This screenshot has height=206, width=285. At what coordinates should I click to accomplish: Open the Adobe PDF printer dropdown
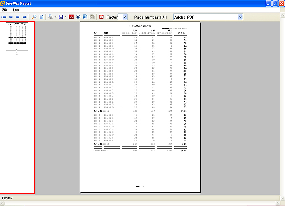pyautogui.click(x=240, y=17)
